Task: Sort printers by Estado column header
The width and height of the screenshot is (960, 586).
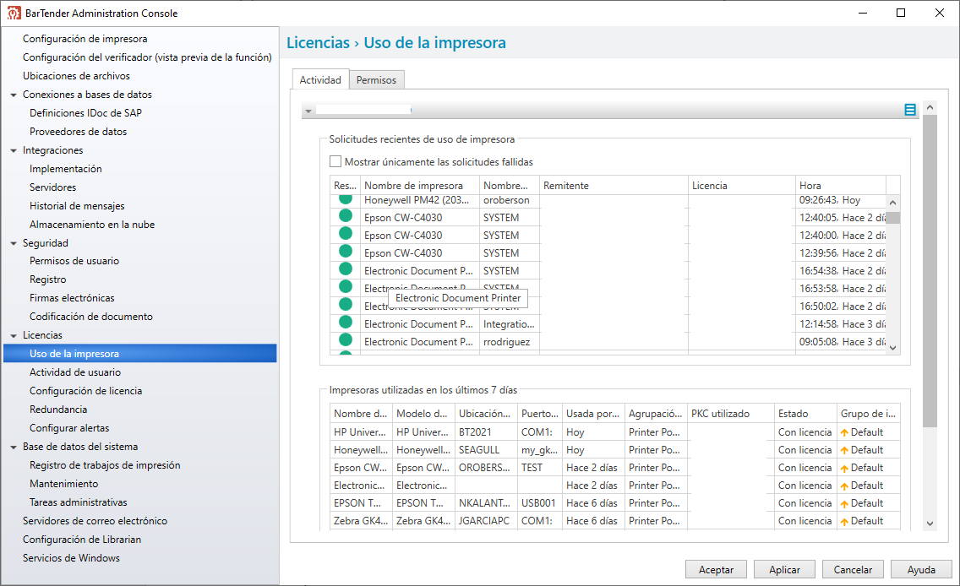Action: pyautogui.click(x=805, y=414)
